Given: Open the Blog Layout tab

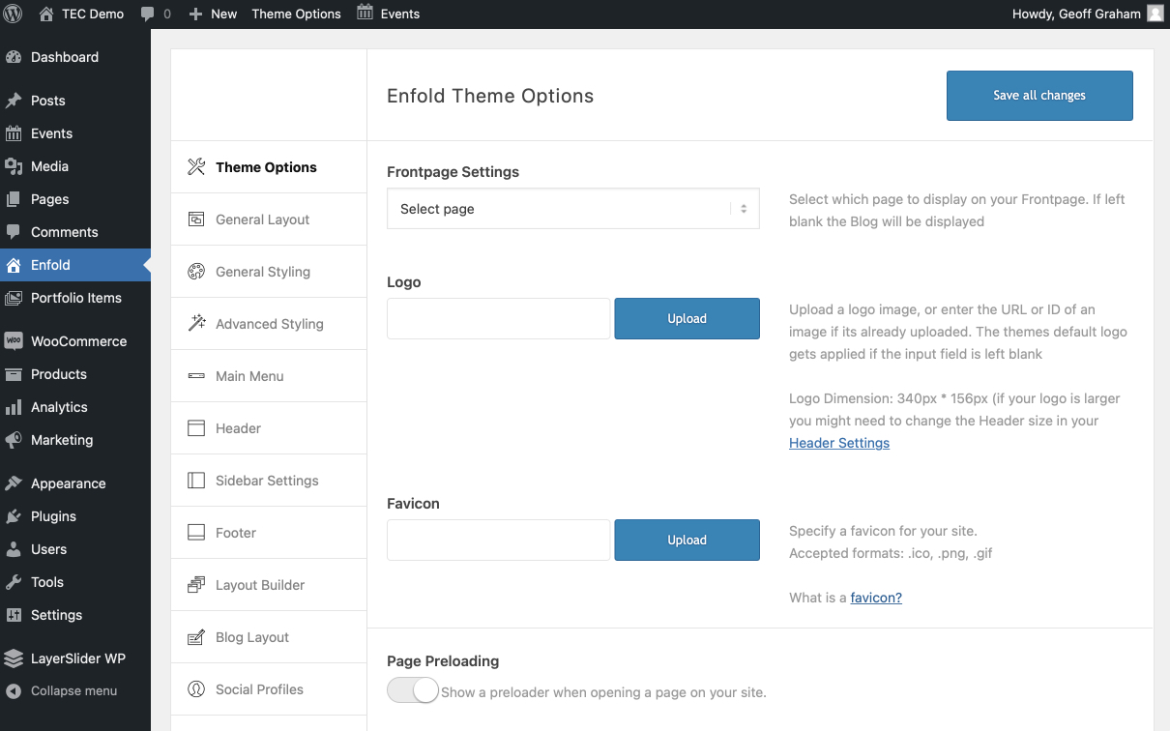Looking at the screenshot, I should pyautogui.click(x=269, y=637).
